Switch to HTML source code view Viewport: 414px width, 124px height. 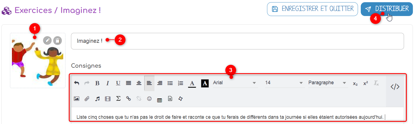(395, 87)
